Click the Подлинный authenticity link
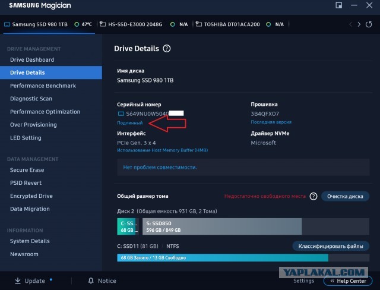 130,122
